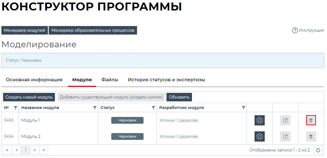Click the circular refresh icon in pager
327x158 pixels.
point(319,150)
